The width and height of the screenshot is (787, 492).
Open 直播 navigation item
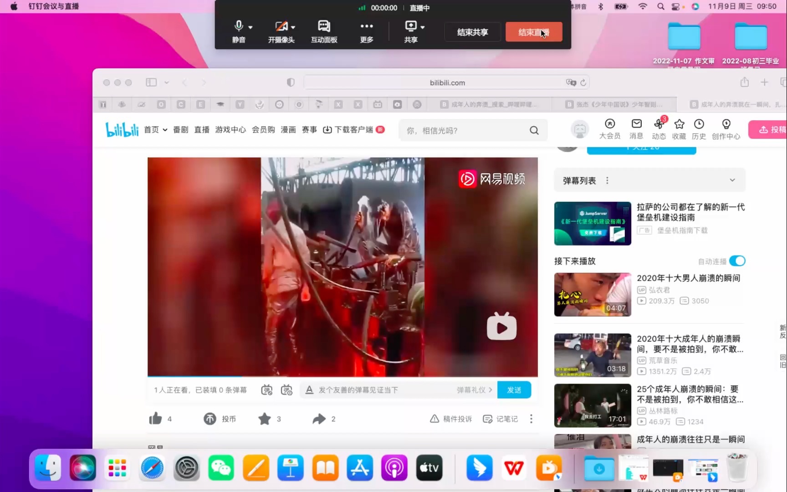click(x=202, y=130)
